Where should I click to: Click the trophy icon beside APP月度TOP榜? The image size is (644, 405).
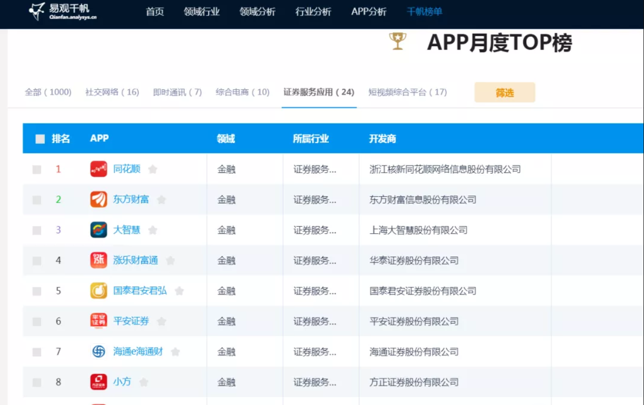pyautogui.click(x=398, y=41)
